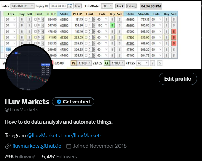The image size is (202, 161).
Task: Click the Following count tab
Action: click(20, 157)
